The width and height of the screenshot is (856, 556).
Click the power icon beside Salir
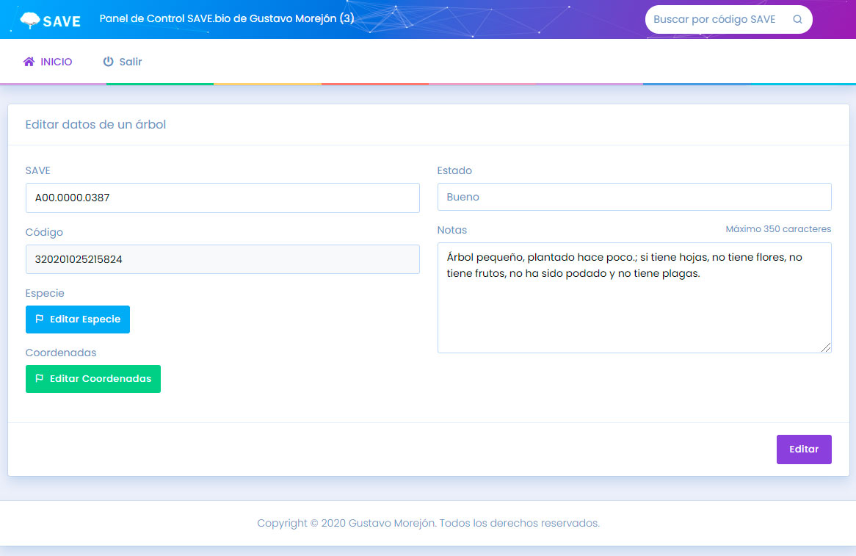(108, 62)
